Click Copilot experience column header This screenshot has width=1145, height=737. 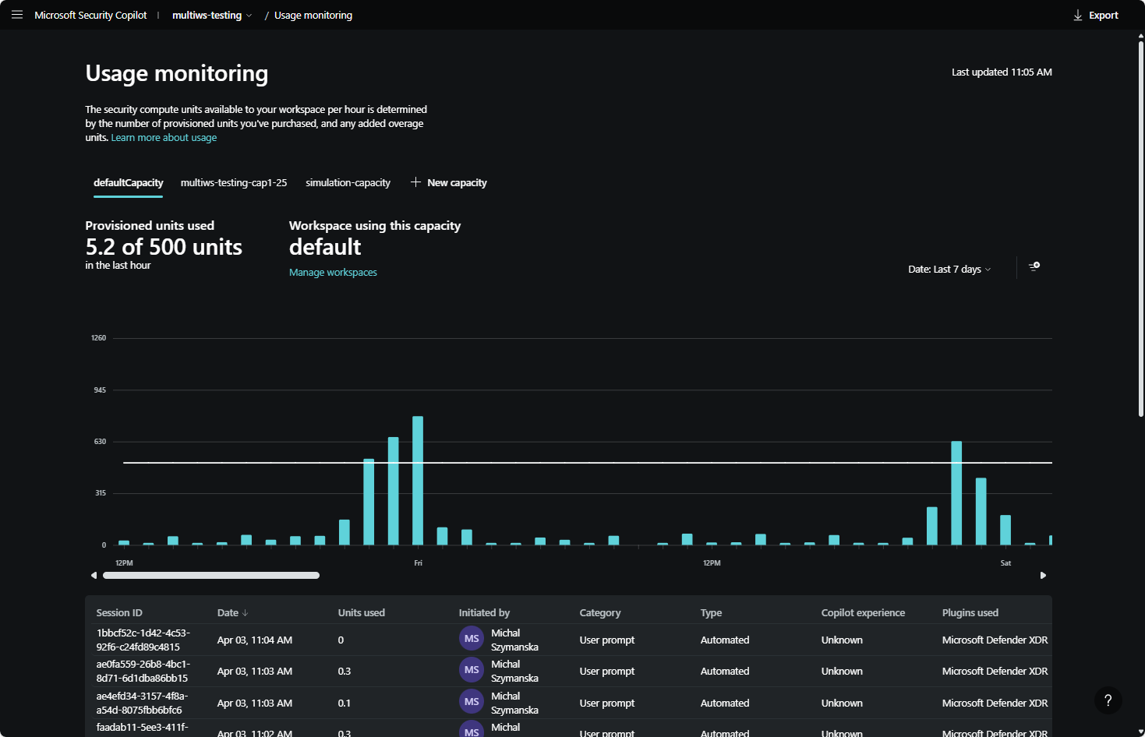pos(863,613)
